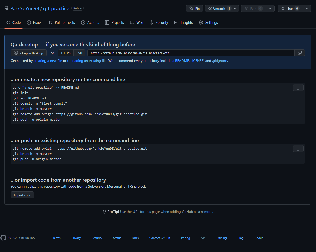This screenshot has width=316, height=252.
Task: Open the Training footer link
Action: [x=221, y=238]
